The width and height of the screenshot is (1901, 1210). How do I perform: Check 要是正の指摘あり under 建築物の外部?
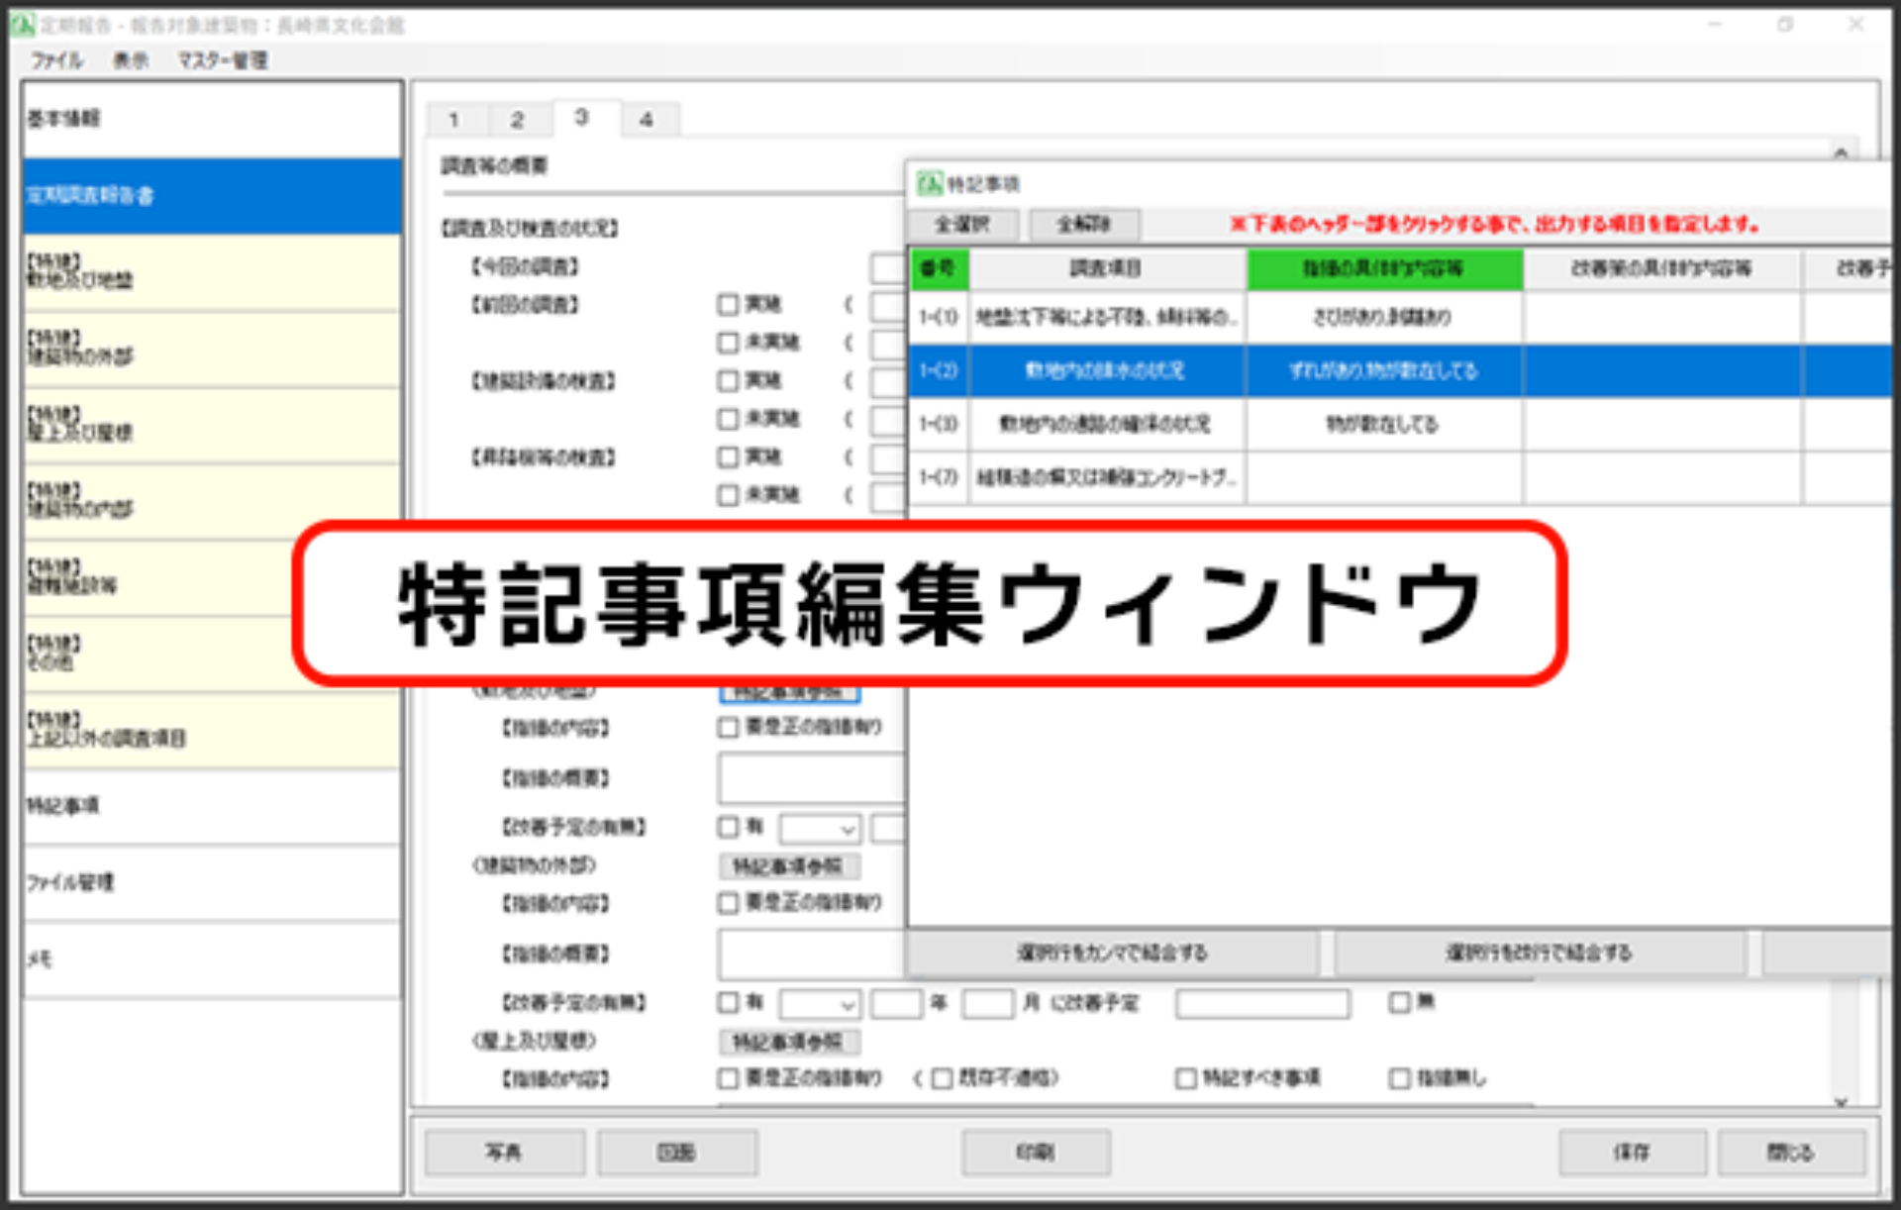click(728, 903)
